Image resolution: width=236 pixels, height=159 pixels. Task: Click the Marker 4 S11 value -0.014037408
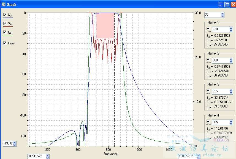click(223, 133)
